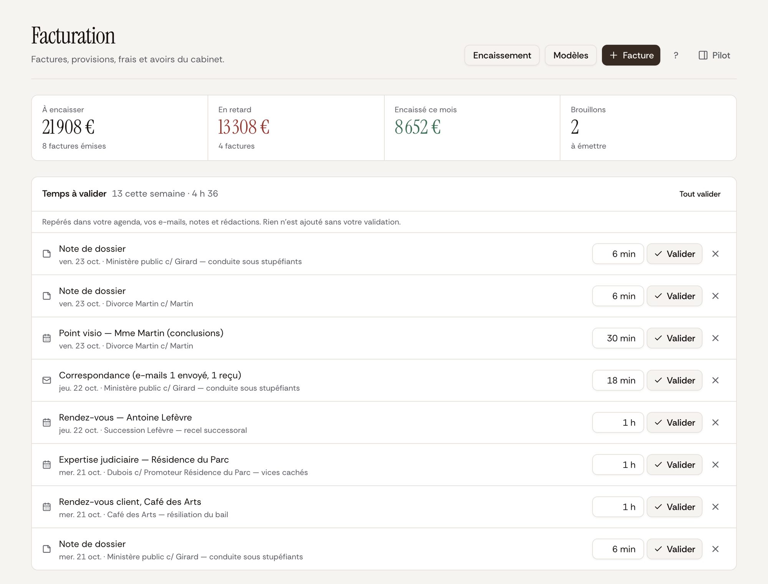This screenshot has height=584, width=768.
Task: Open the Brouillons 2 à émettre card
Action: (648, 128)
